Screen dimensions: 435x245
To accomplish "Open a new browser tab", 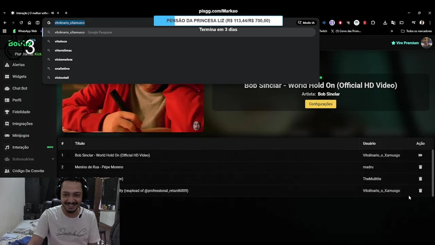I will click(66, 13).
